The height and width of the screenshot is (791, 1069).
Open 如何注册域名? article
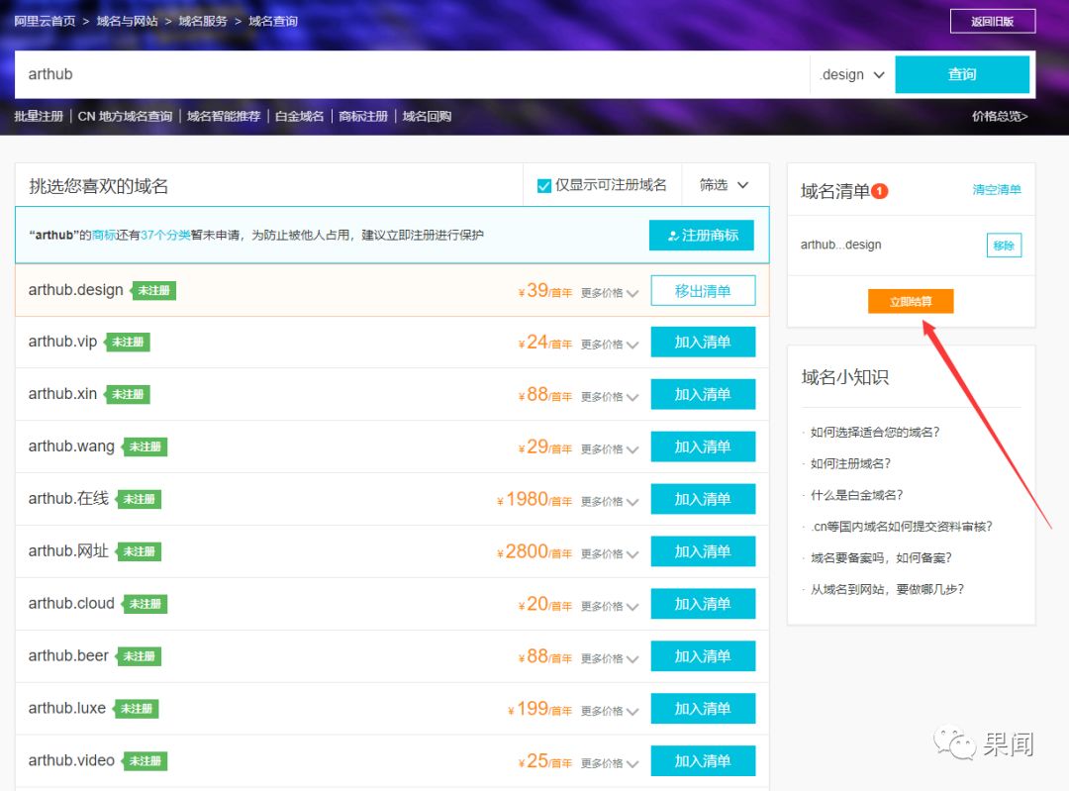pyautogui.click(x=850, y=463)
